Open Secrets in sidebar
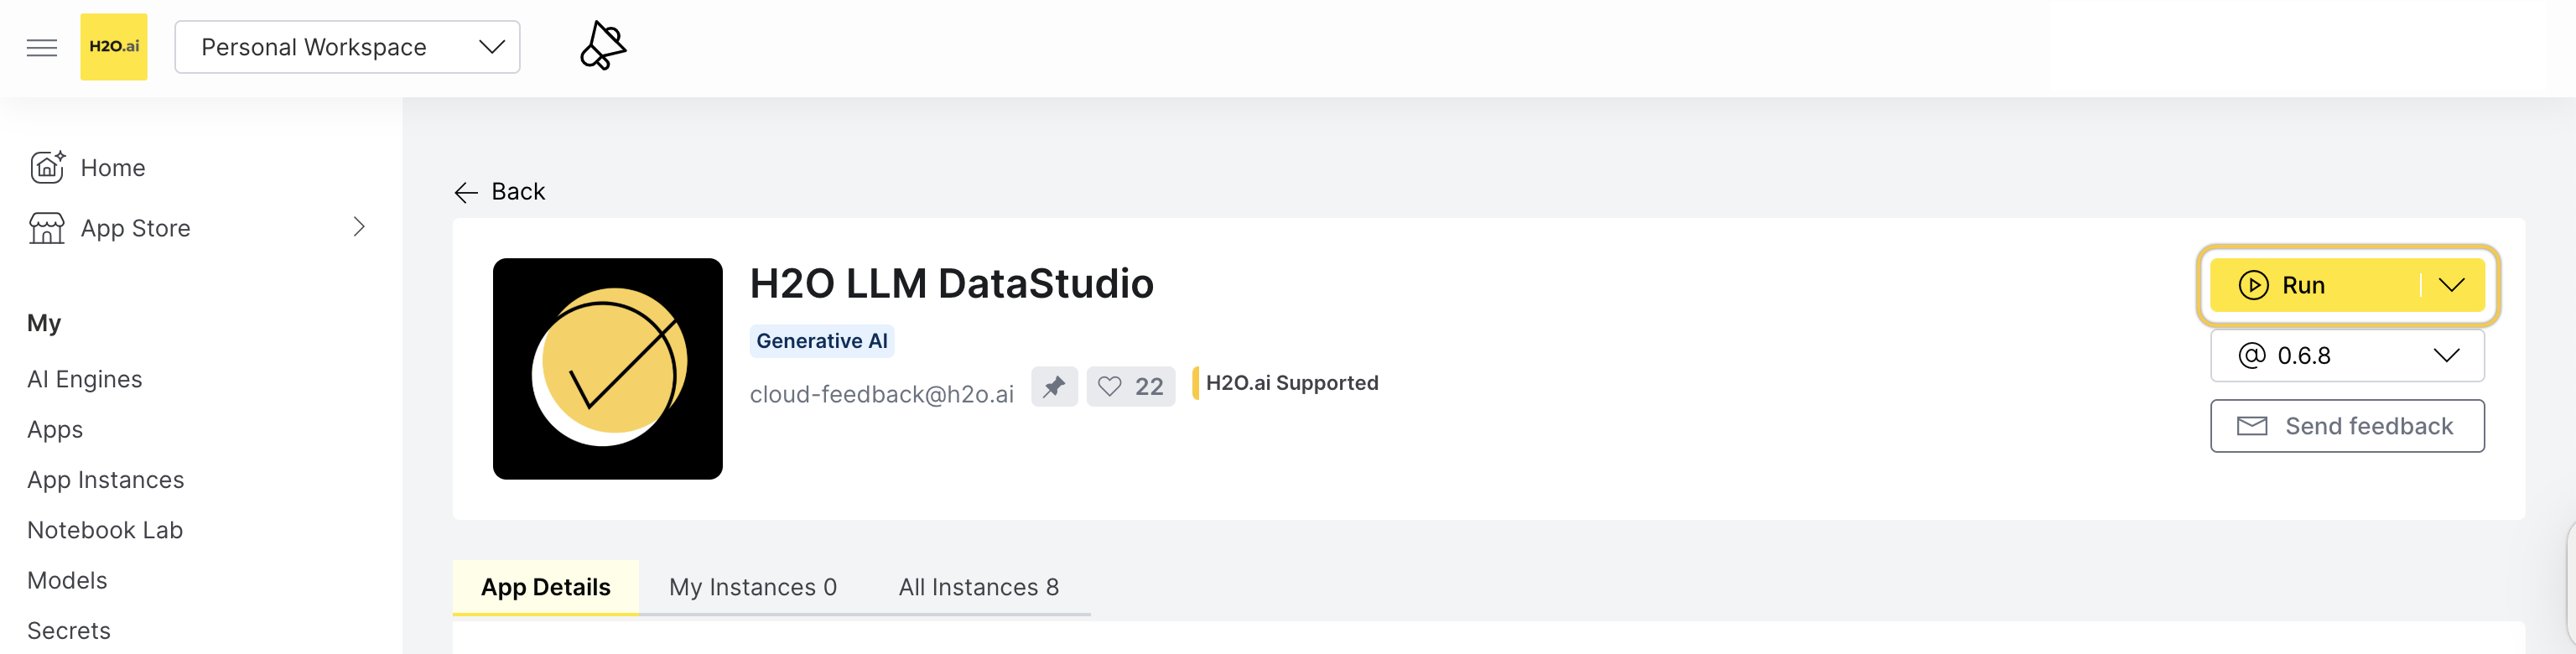 pos(69,631)
